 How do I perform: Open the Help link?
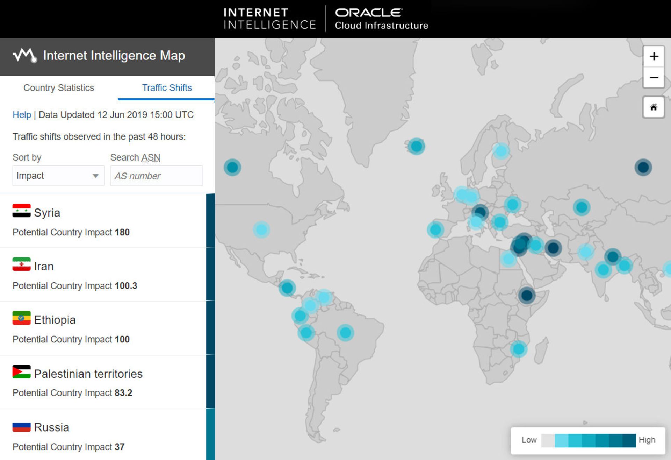[22, 115]
